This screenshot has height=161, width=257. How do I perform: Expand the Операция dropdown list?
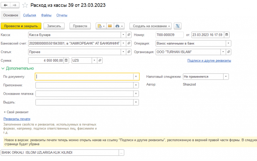(x=228, y=43)
